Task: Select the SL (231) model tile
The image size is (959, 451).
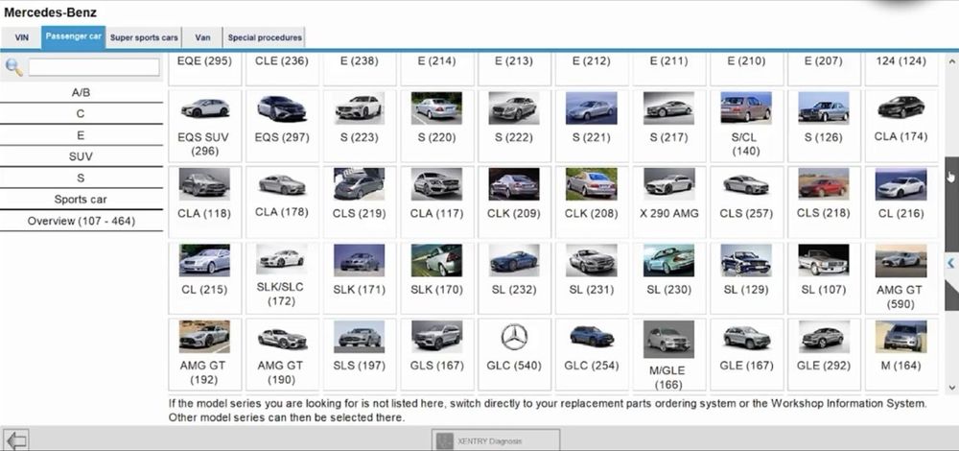Action: tap(592, 278)
